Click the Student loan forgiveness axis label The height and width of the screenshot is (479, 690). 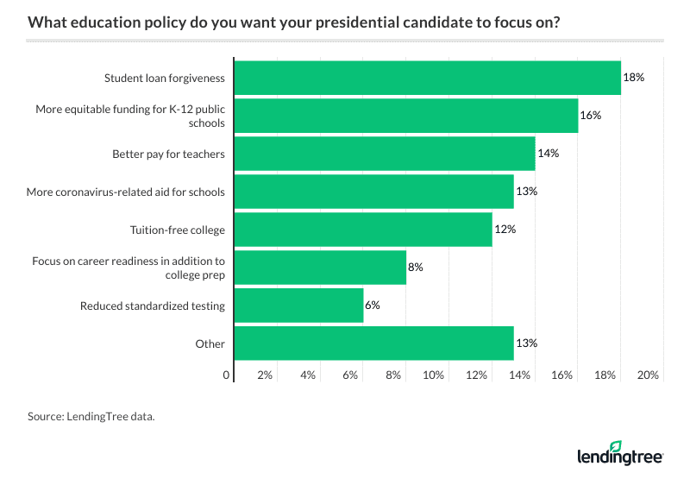[165, 78]
